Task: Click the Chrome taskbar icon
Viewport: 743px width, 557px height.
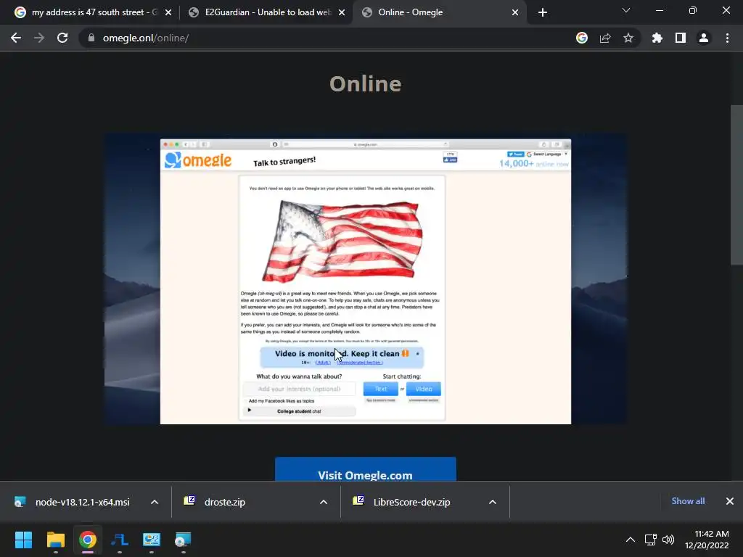Action: click(x=88, y=540)
